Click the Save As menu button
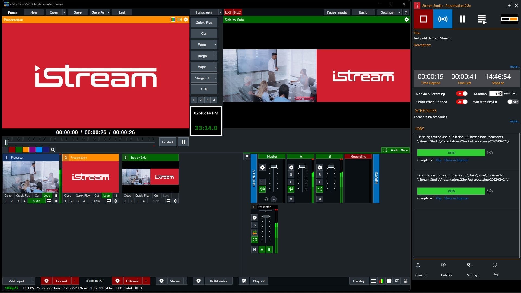 point(98,12)
